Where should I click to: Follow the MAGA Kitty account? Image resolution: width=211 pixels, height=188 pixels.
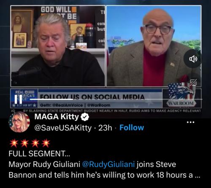point(132,128)
